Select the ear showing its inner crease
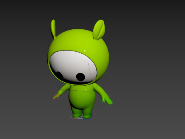 click(x=99, y=29)
